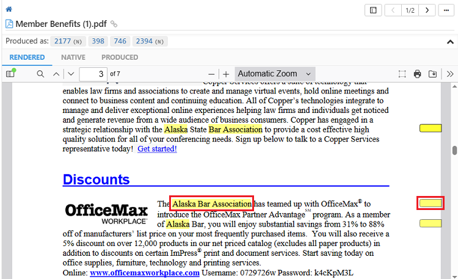Follow the Get started! link
Image resolution: width=458 pixels, height=279 pixels.
tap(157, 149)
